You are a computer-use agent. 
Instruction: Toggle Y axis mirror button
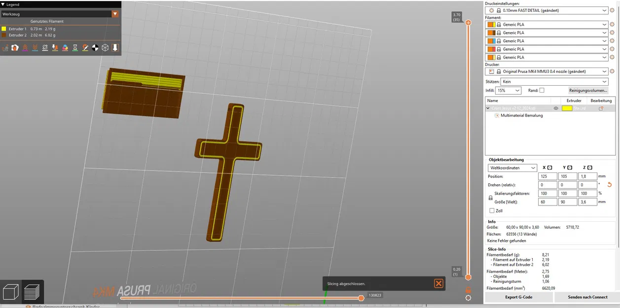click(x=570, y=168)
